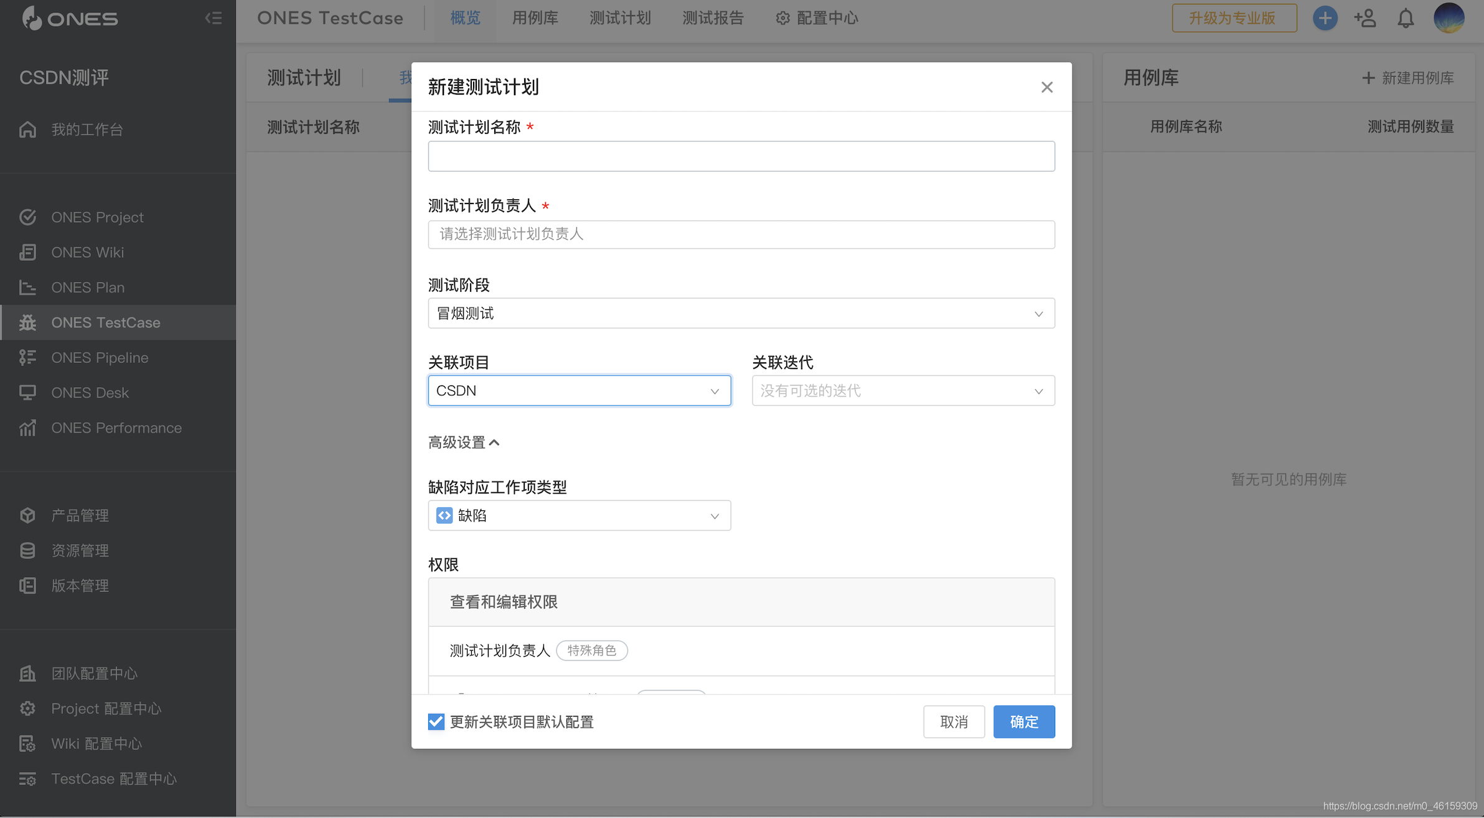
Task: Click the ONES Project checkmark icon
Action: point(27,217)
